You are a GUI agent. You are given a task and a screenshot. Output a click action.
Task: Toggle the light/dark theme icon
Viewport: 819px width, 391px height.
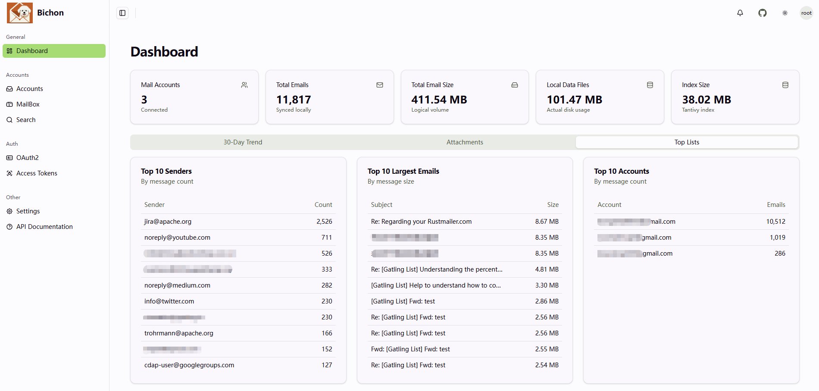pyautogui.click(x=785, y=13)
